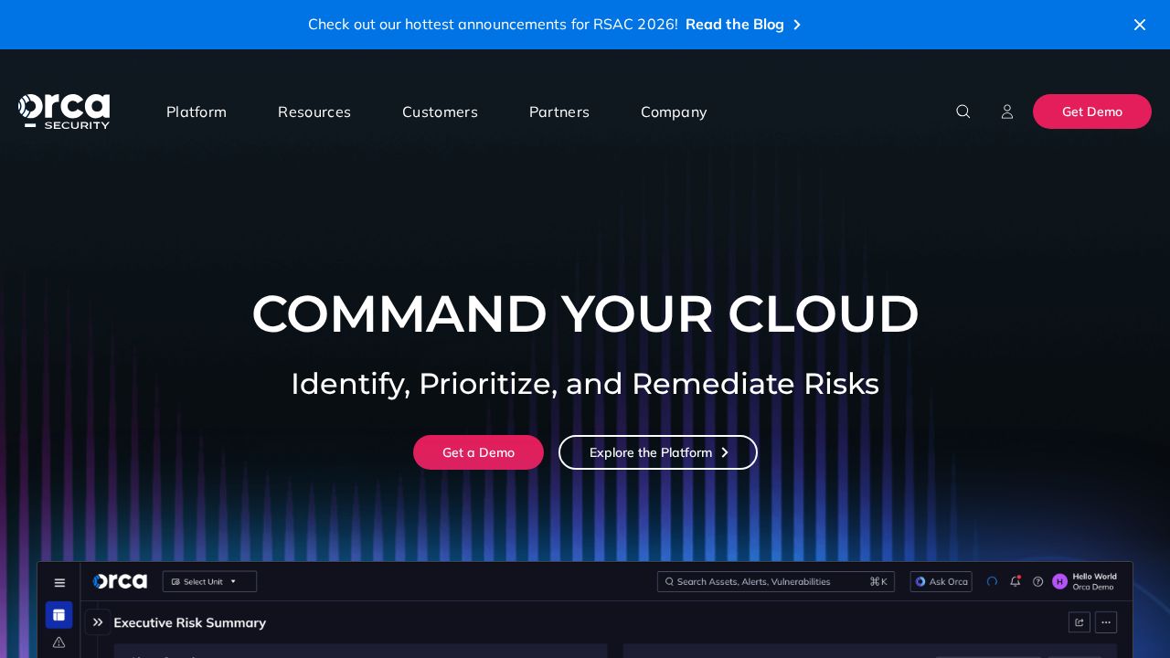Open the Read the Blog link
The width and height of the screenshot is (1170, 658).
pyautogui.click(x=734, y=25)
